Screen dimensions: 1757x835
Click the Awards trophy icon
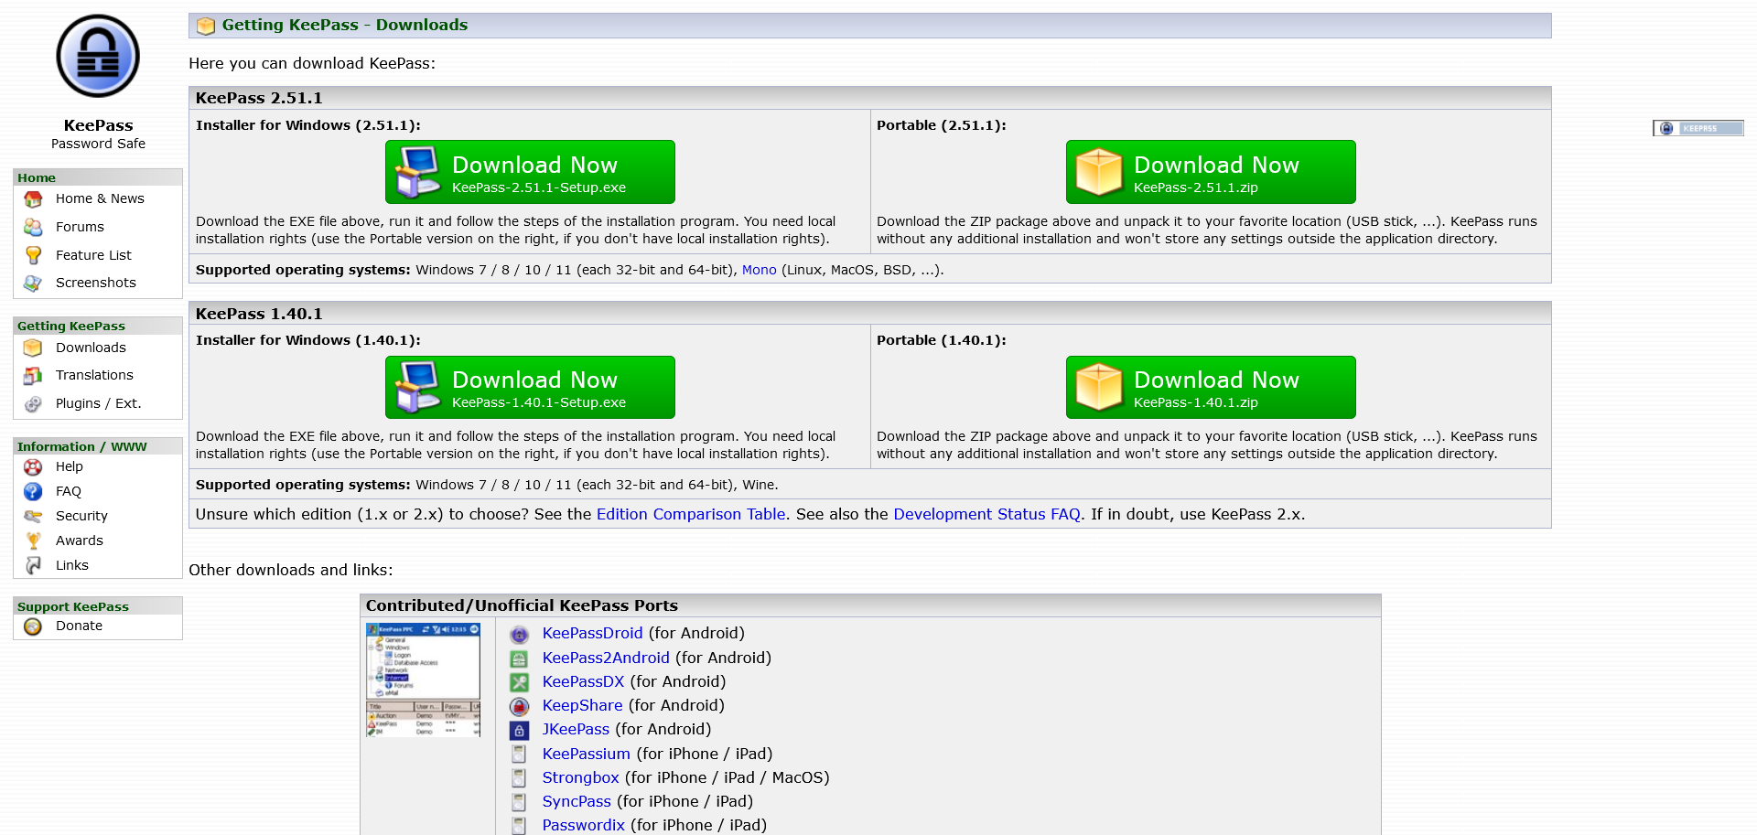(33, 541)
